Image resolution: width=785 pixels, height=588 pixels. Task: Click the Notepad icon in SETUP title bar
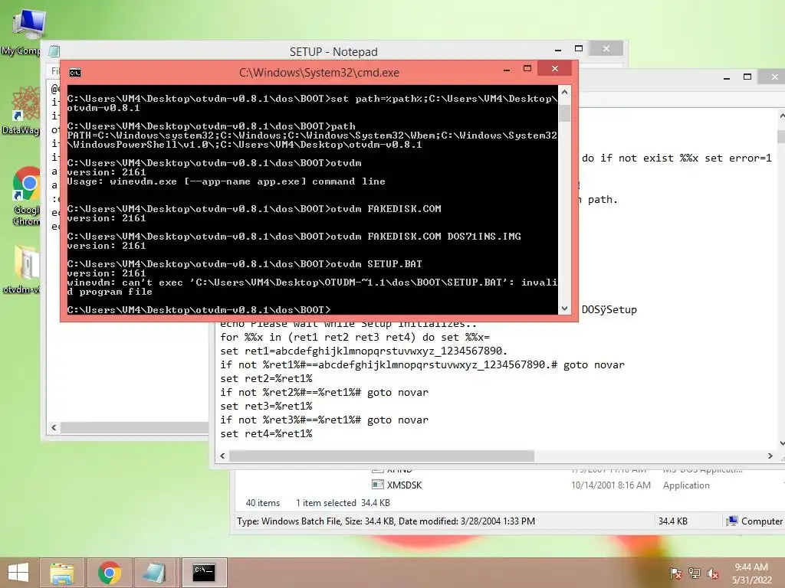[54, 51]
